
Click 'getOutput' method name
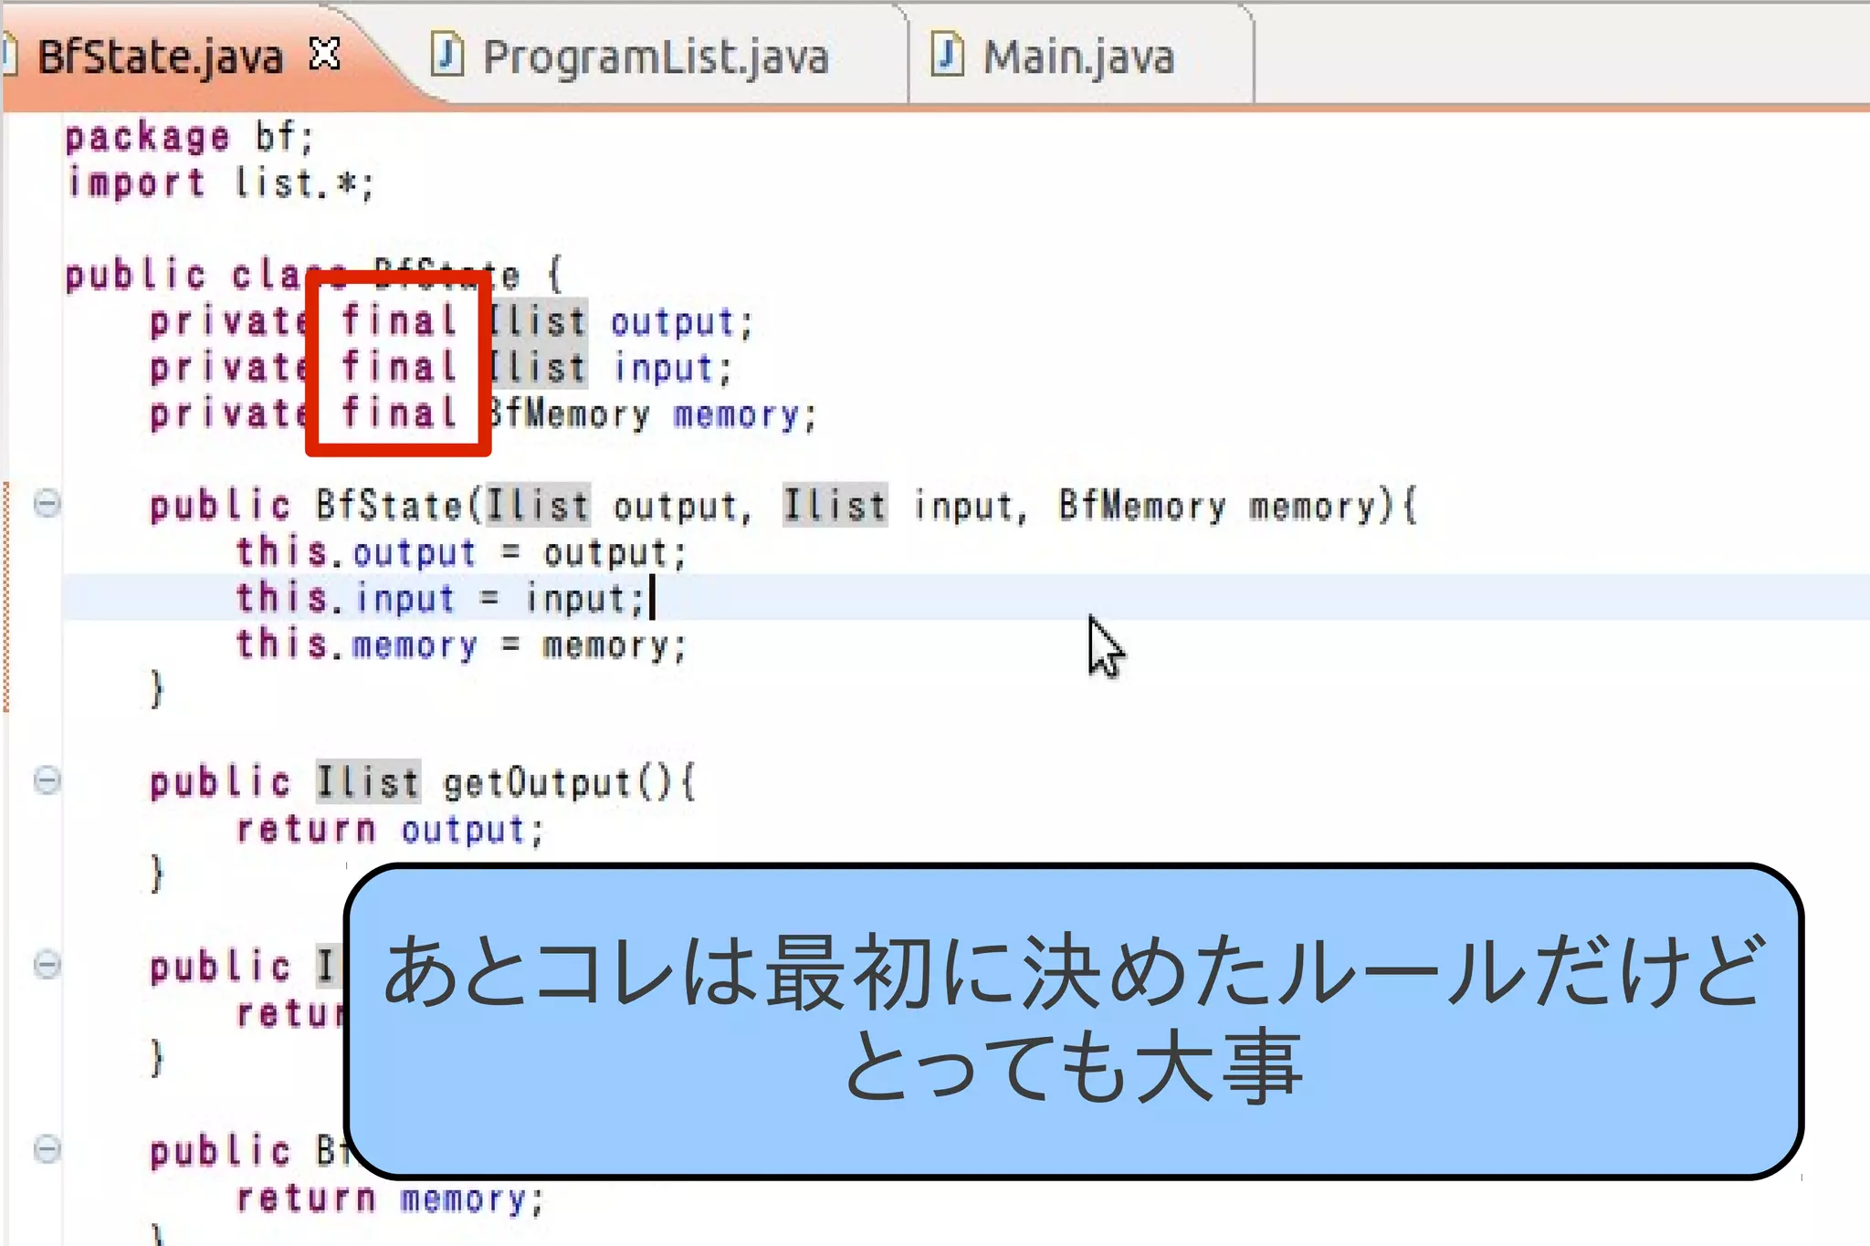[537, 783]
